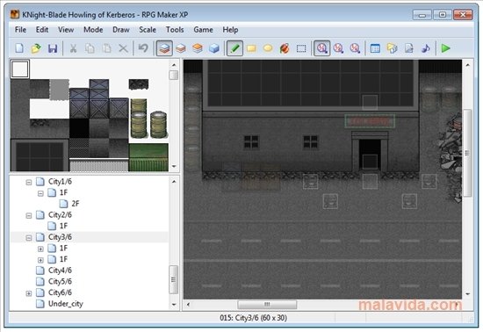Open the Help menu

pos(230,30)
